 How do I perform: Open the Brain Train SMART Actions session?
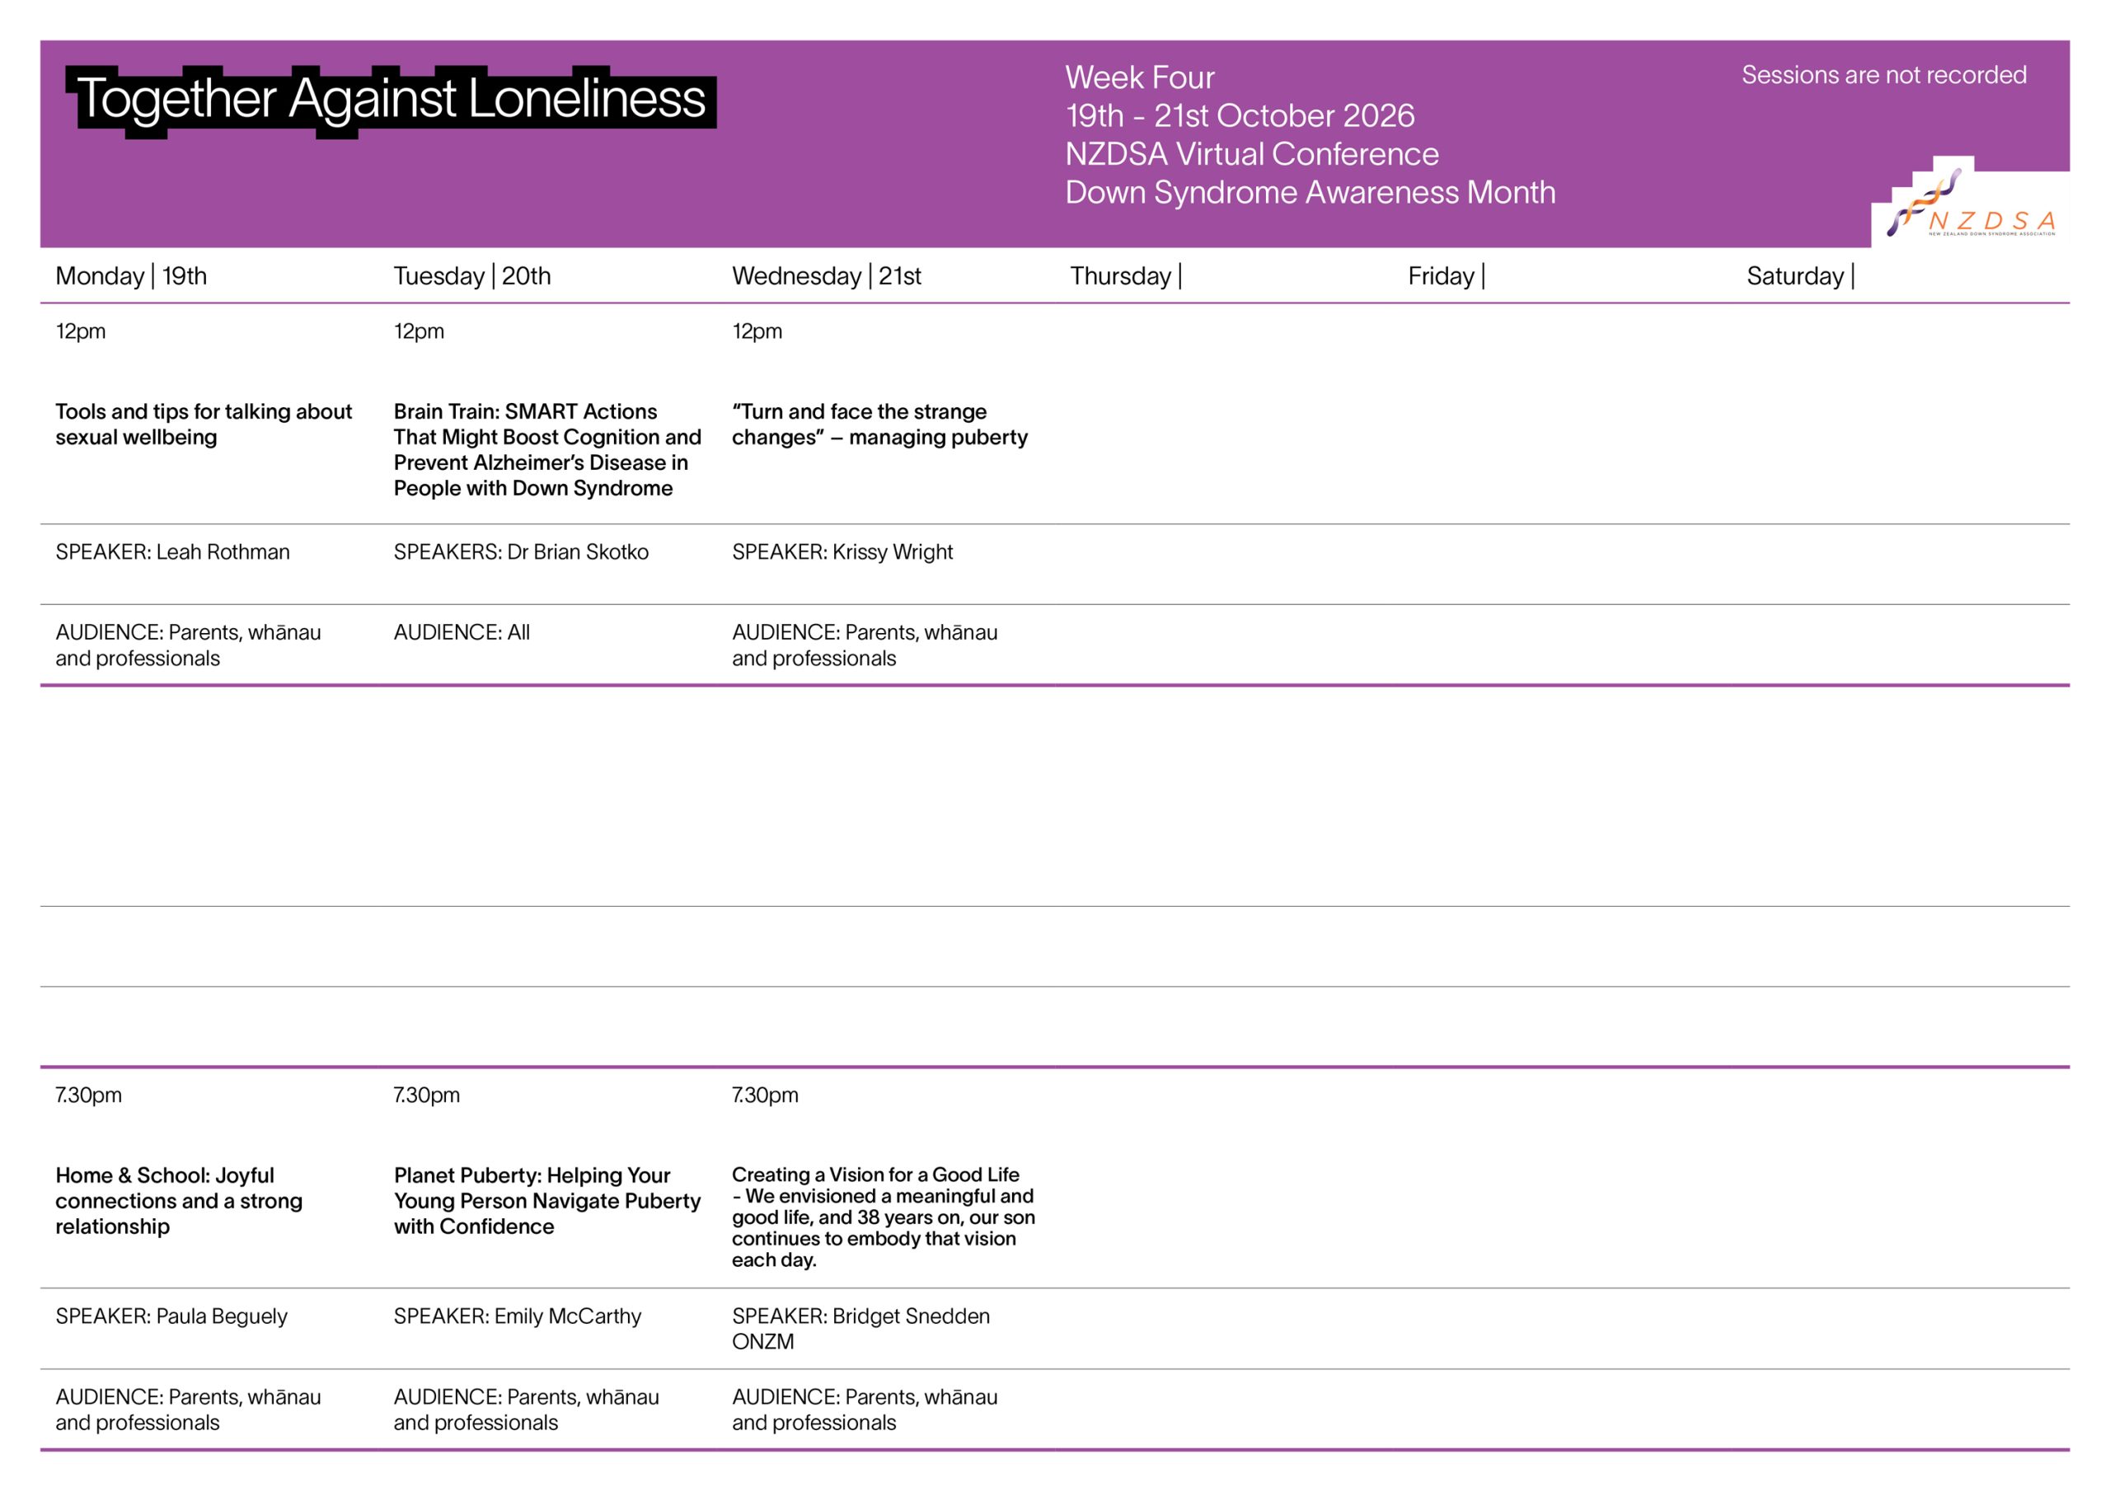pos(548,449)
